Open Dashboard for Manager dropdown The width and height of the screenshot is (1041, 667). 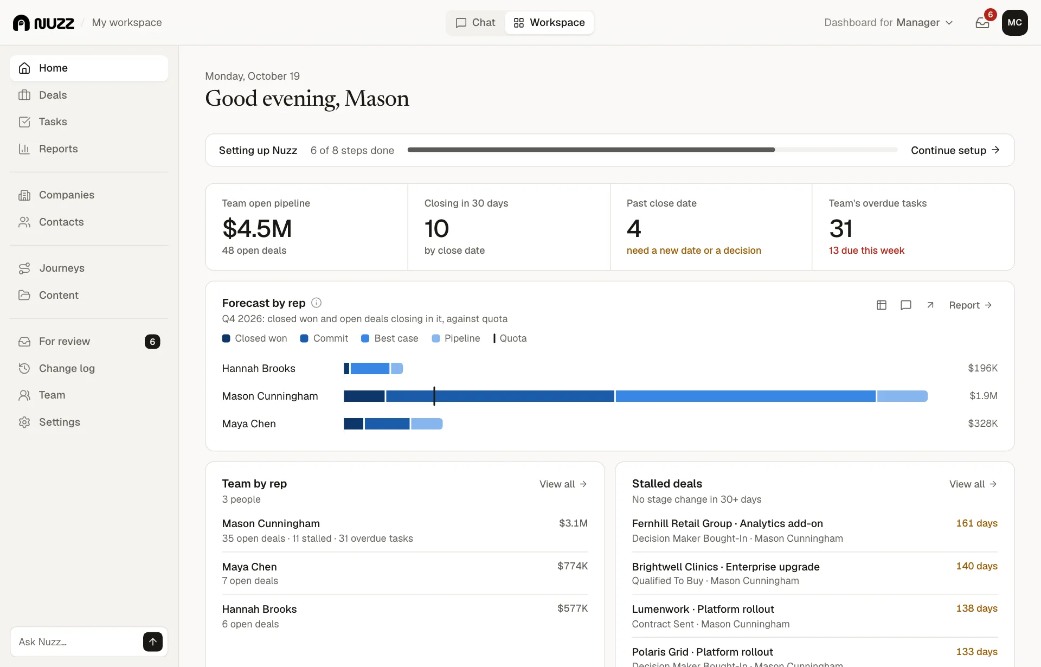tap(888, 23)
